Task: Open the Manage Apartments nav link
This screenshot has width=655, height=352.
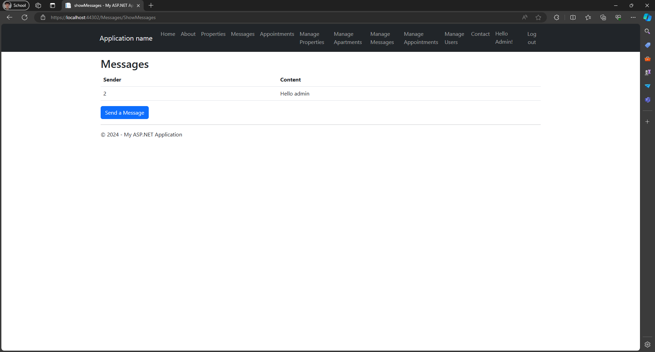Action: pos(348,38)
